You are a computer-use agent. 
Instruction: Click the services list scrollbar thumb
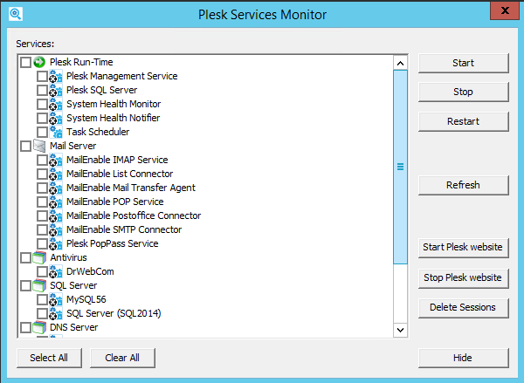tap(401, 166)
